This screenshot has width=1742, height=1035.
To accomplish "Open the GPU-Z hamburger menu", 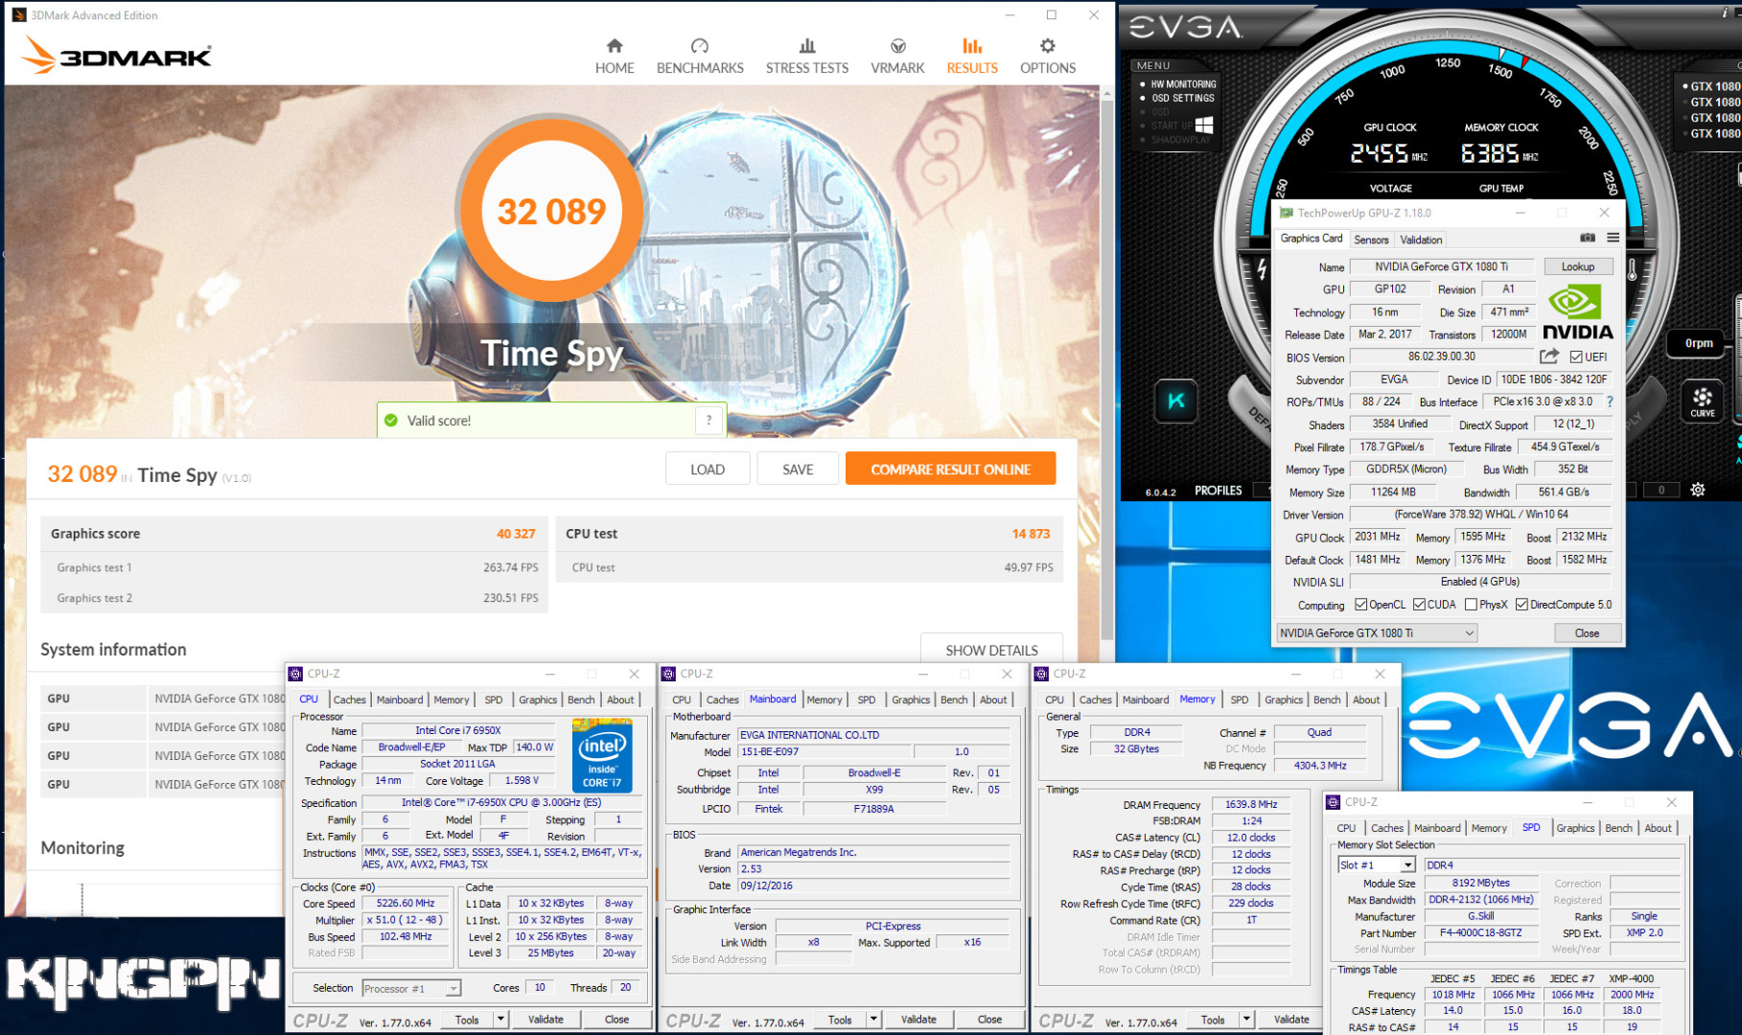I will 1613,238.
